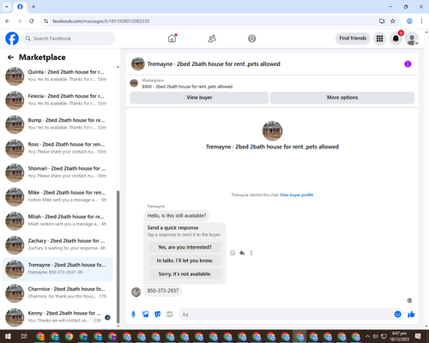429x343 pixels.
Task: Focus the Search Facebook field
Action: coord(69,39)
